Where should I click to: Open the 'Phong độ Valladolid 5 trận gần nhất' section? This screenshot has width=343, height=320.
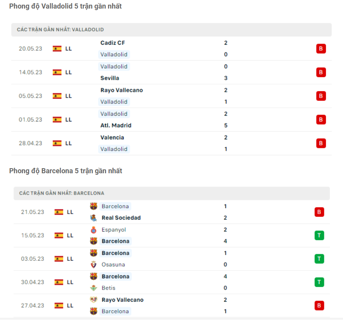pyautogui.click(x=65, y=6)
